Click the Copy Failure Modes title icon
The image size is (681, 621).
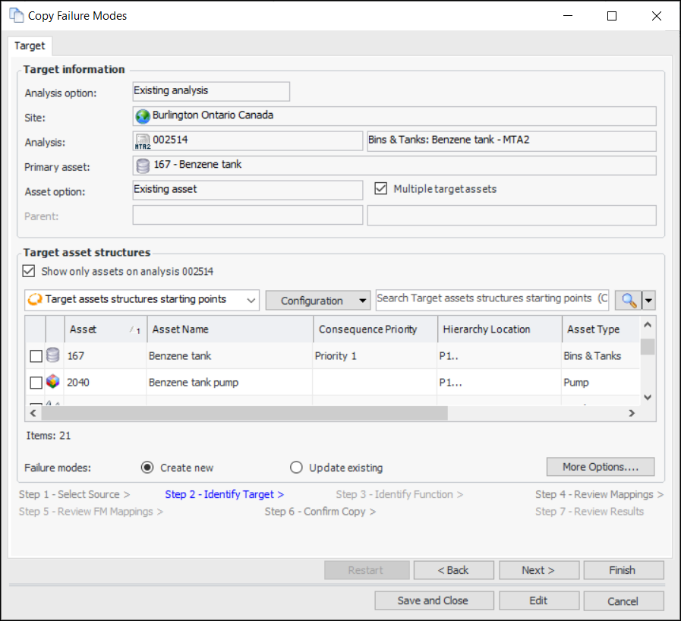click(x=16, y=15)
